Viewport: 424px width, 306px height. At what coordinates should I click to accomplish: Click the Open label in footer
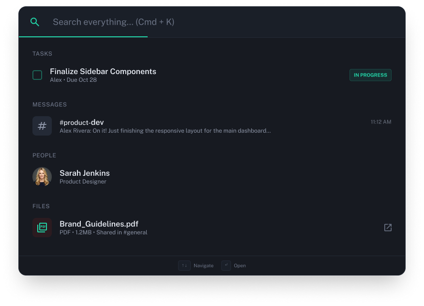(x=240, y=266)
